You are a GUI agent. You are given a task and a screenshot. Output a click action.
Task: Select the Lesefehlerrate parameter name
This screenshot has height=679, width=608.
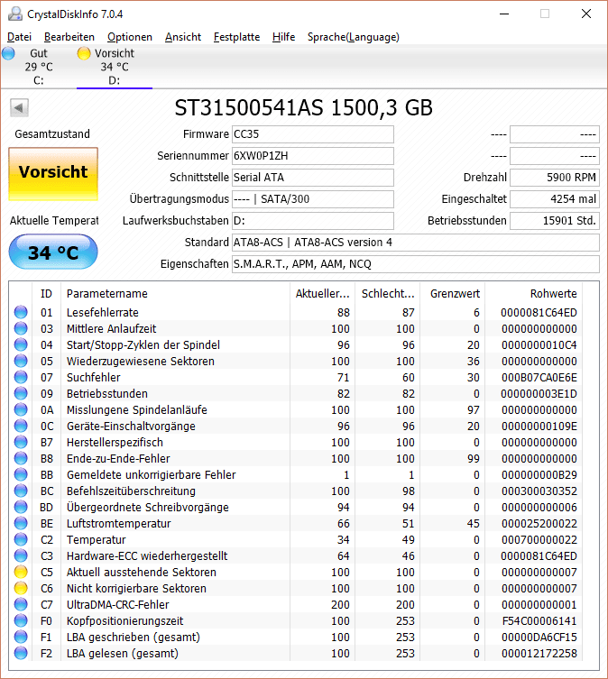point(103,313)
